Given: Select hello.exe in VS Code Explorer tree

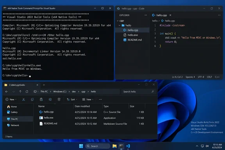Looking at the screenshot, I should click(132, 35).
